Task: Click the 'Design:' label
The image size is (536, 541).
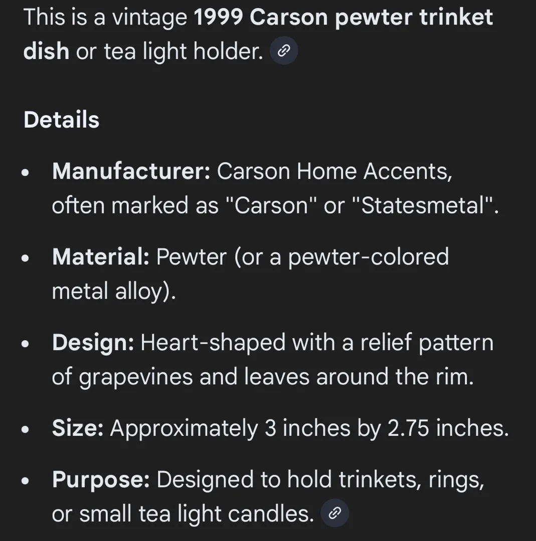Action: pos(93,343)
